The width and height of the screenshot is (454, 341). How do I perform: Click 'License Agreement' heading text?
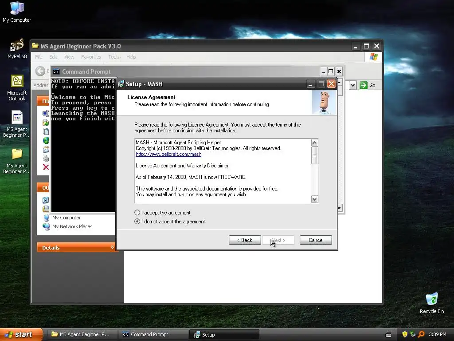click(151, 97)
